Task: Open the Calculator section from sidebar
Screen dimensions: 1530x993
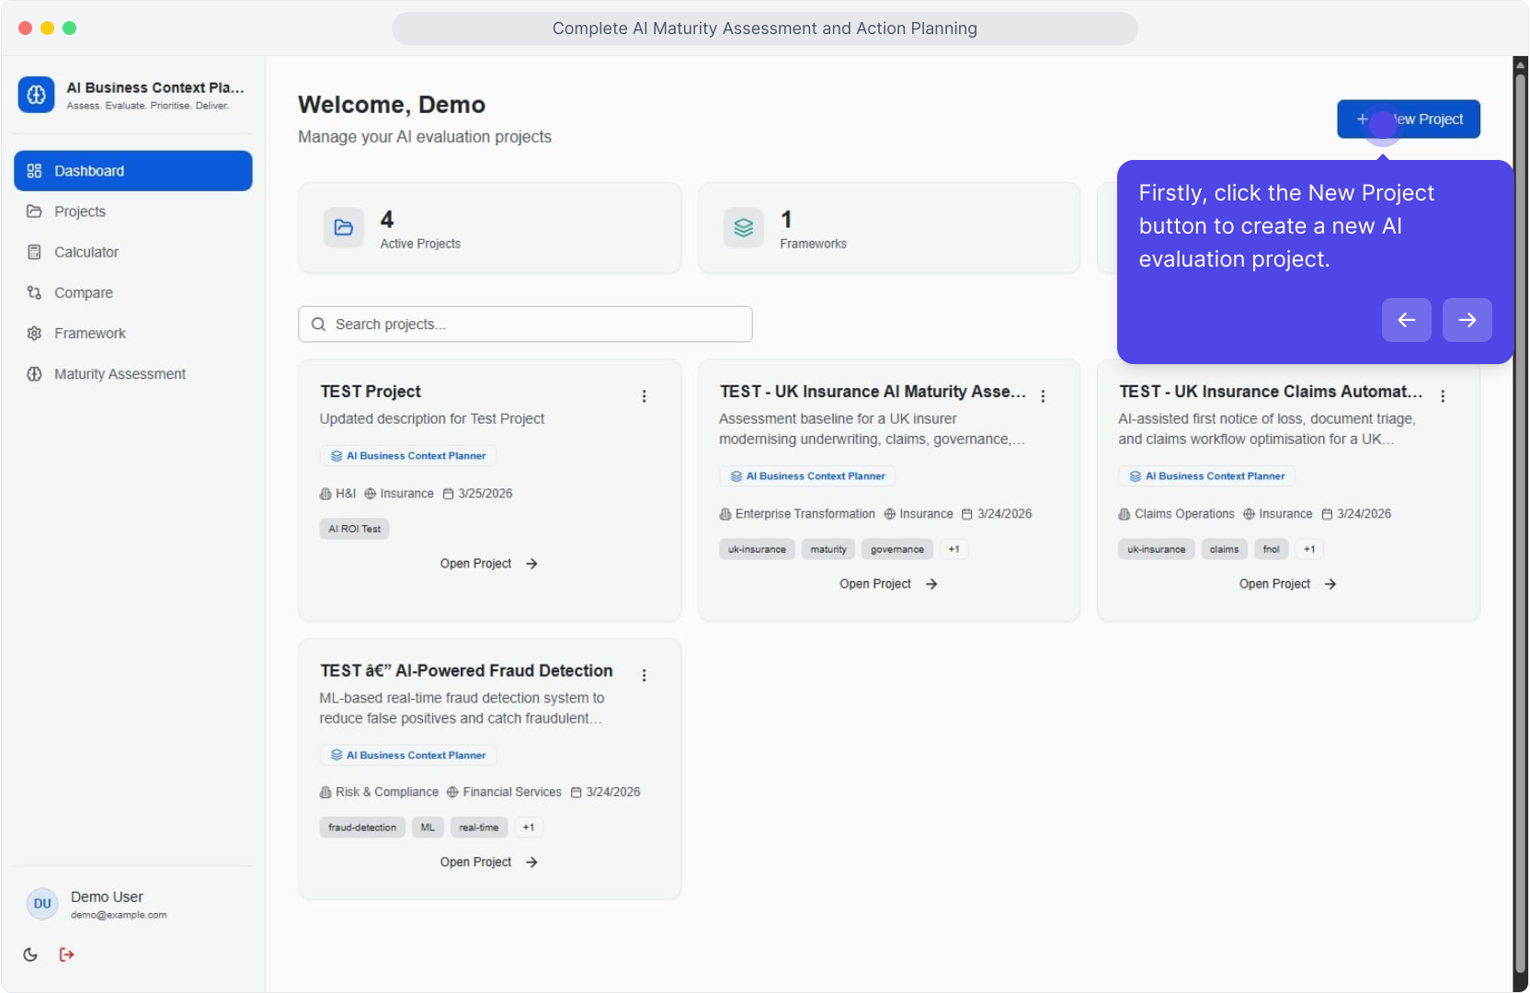Action: [x=86, y=252]
